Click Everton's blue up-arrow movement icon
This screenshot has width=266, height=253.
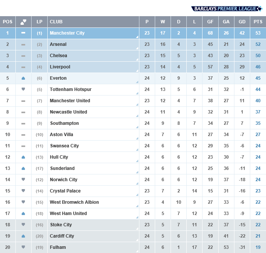23,78
